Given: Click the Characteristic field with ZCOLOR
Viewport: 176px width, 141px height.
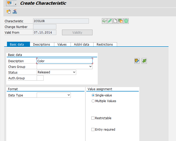Looking at the screenshot, I should point(61,21).
